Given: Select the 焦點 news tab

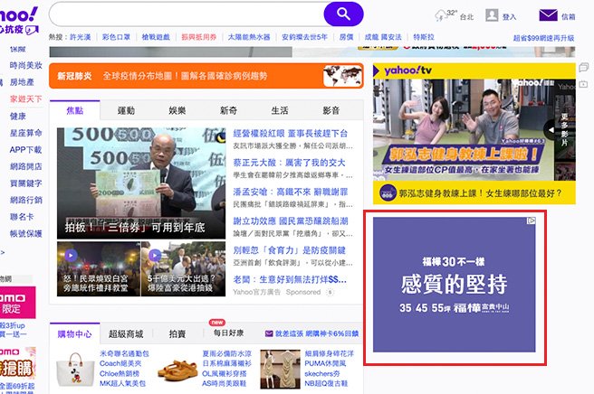Looking at the screenshot, I should 74,110.
